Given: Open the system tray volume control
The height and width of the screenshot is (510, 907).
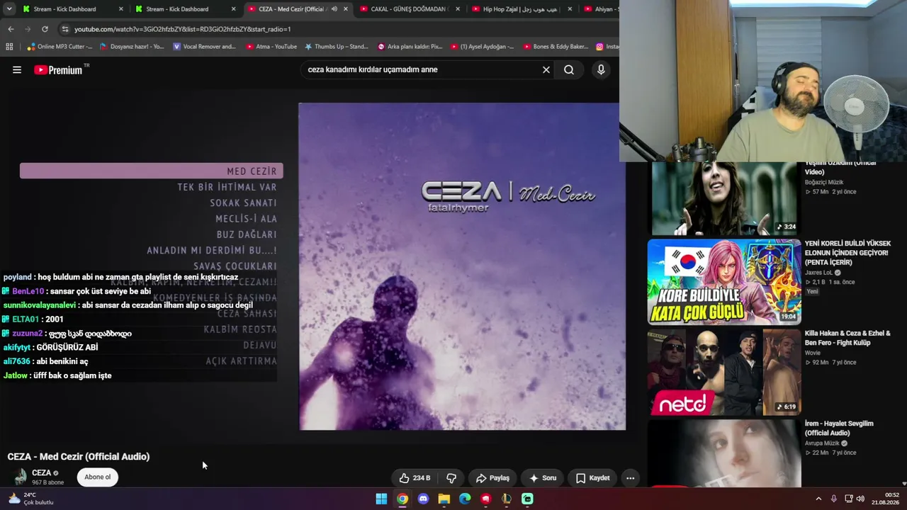Looking at the screenshot, I should (x=860, y=499).
